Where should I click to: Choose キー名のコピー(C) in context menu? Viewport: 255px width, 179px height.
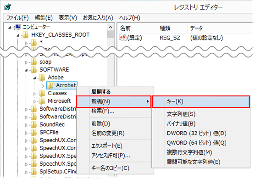point(115,168)
